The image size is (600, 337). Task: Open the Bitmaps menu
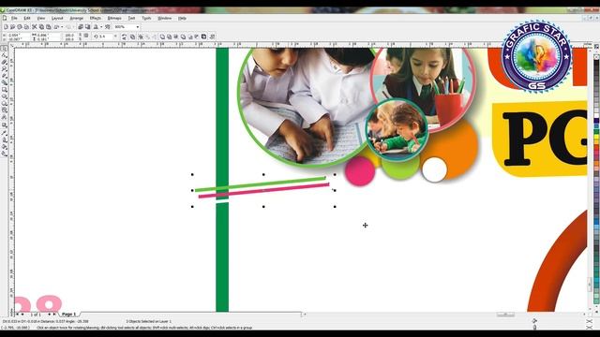point(114,18)
